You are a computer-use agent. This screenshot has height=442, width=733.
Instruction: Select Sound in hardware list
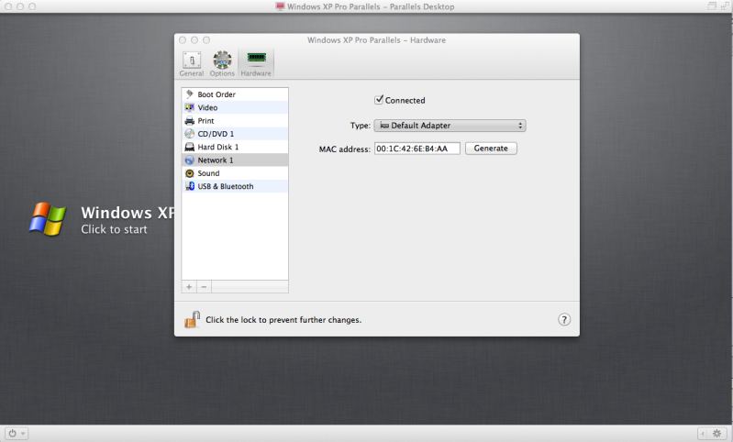point(235,173)
